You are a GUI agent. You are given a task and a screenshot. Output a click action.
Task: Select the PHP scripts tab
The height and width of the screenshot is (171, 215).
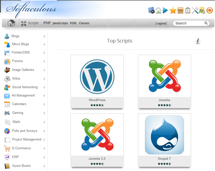pyautogui.click(x=47, y=23)
